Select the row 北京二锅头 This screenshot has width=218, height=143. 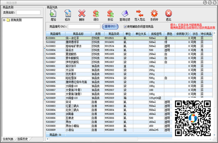click(109, 110)
